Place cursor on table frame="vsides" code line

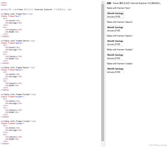click(x=12, y=123)
